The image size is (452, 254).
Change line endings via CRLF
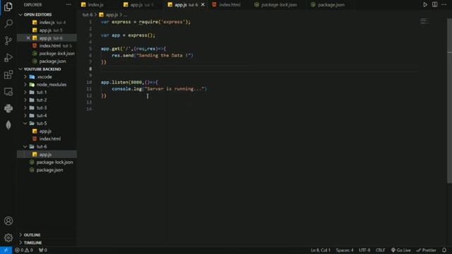[380, 250]
